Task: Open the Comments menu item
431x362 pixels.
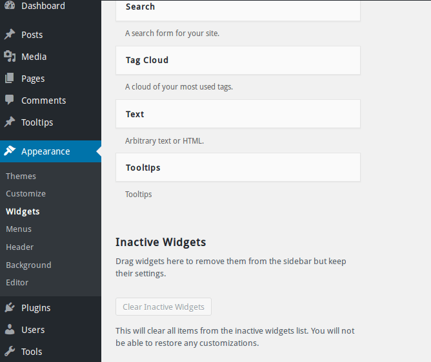Action: point(43,100)
